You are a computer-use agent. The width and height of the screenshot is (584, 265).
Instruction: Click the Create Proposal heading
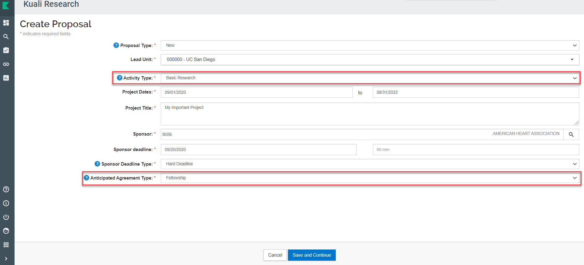coord(56,24)
